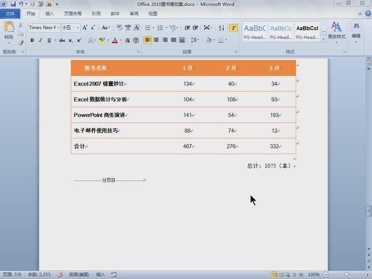372x279 pixels.
Task: Open the 文件 (File) tab
Action: pos(10,13)
